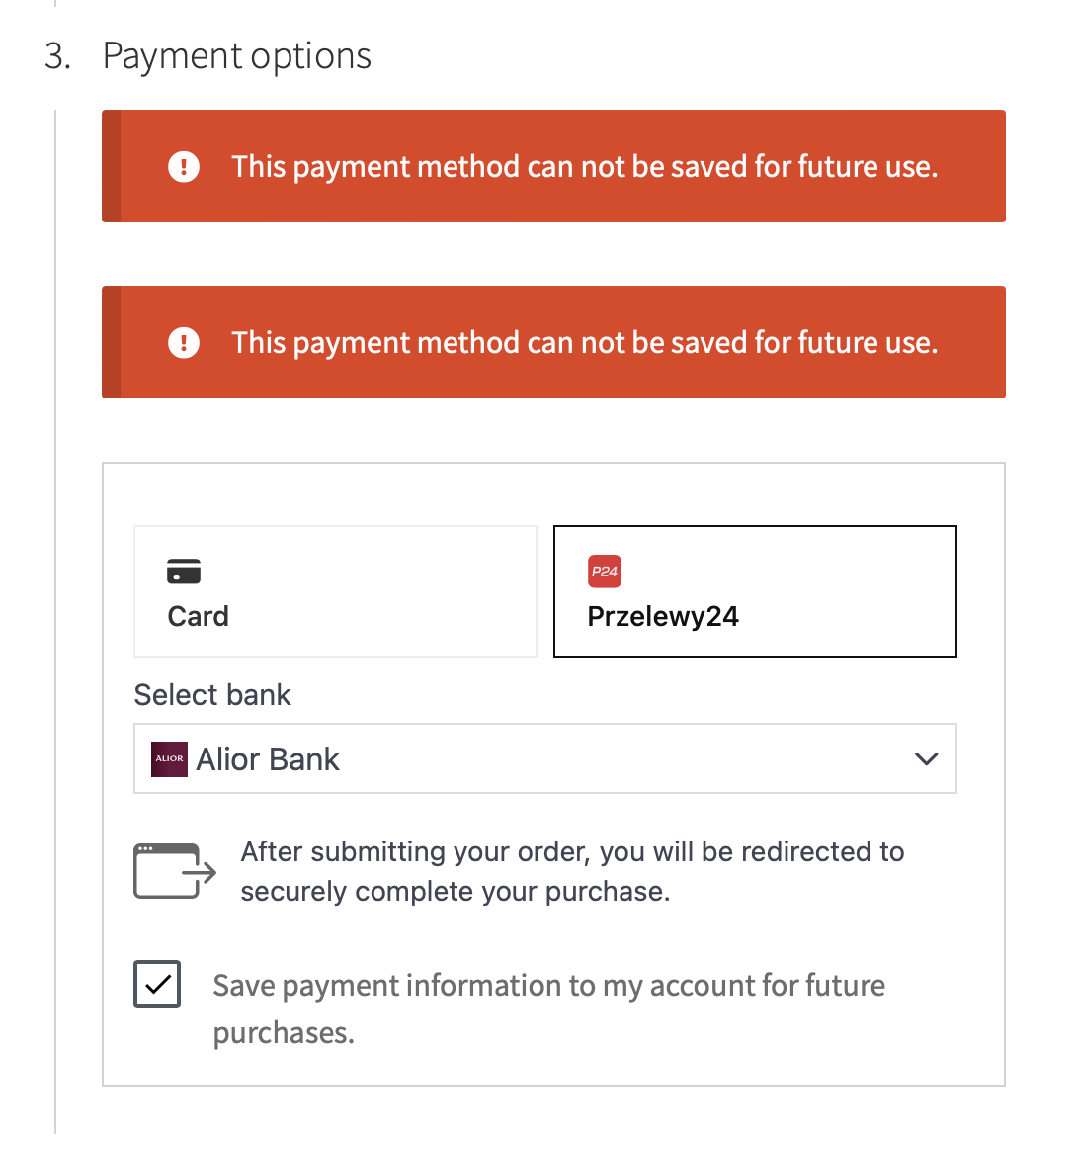Click the P24 badge inside the Przelewy24 tile
This screenshot has width=1077, height=1151.
point(606,572)
